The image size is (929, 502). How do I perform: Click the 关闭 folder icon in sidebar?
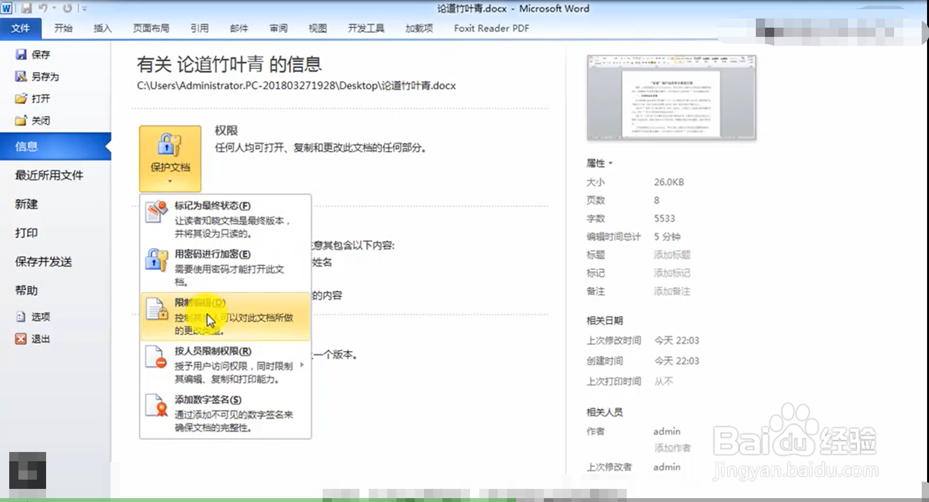(x=21, y=120)
